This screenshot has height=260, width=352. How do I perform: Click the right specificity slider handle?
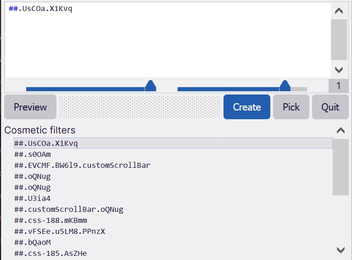click(x=285, y=86)
